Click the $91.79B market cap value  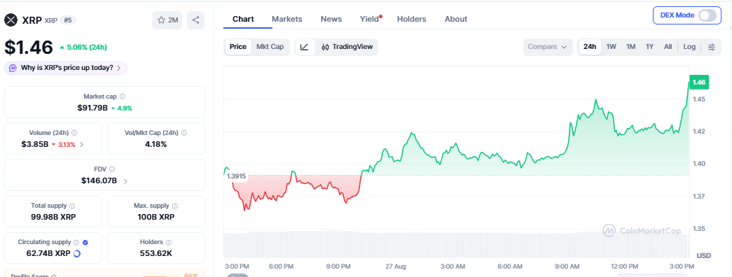pos(92,108)
